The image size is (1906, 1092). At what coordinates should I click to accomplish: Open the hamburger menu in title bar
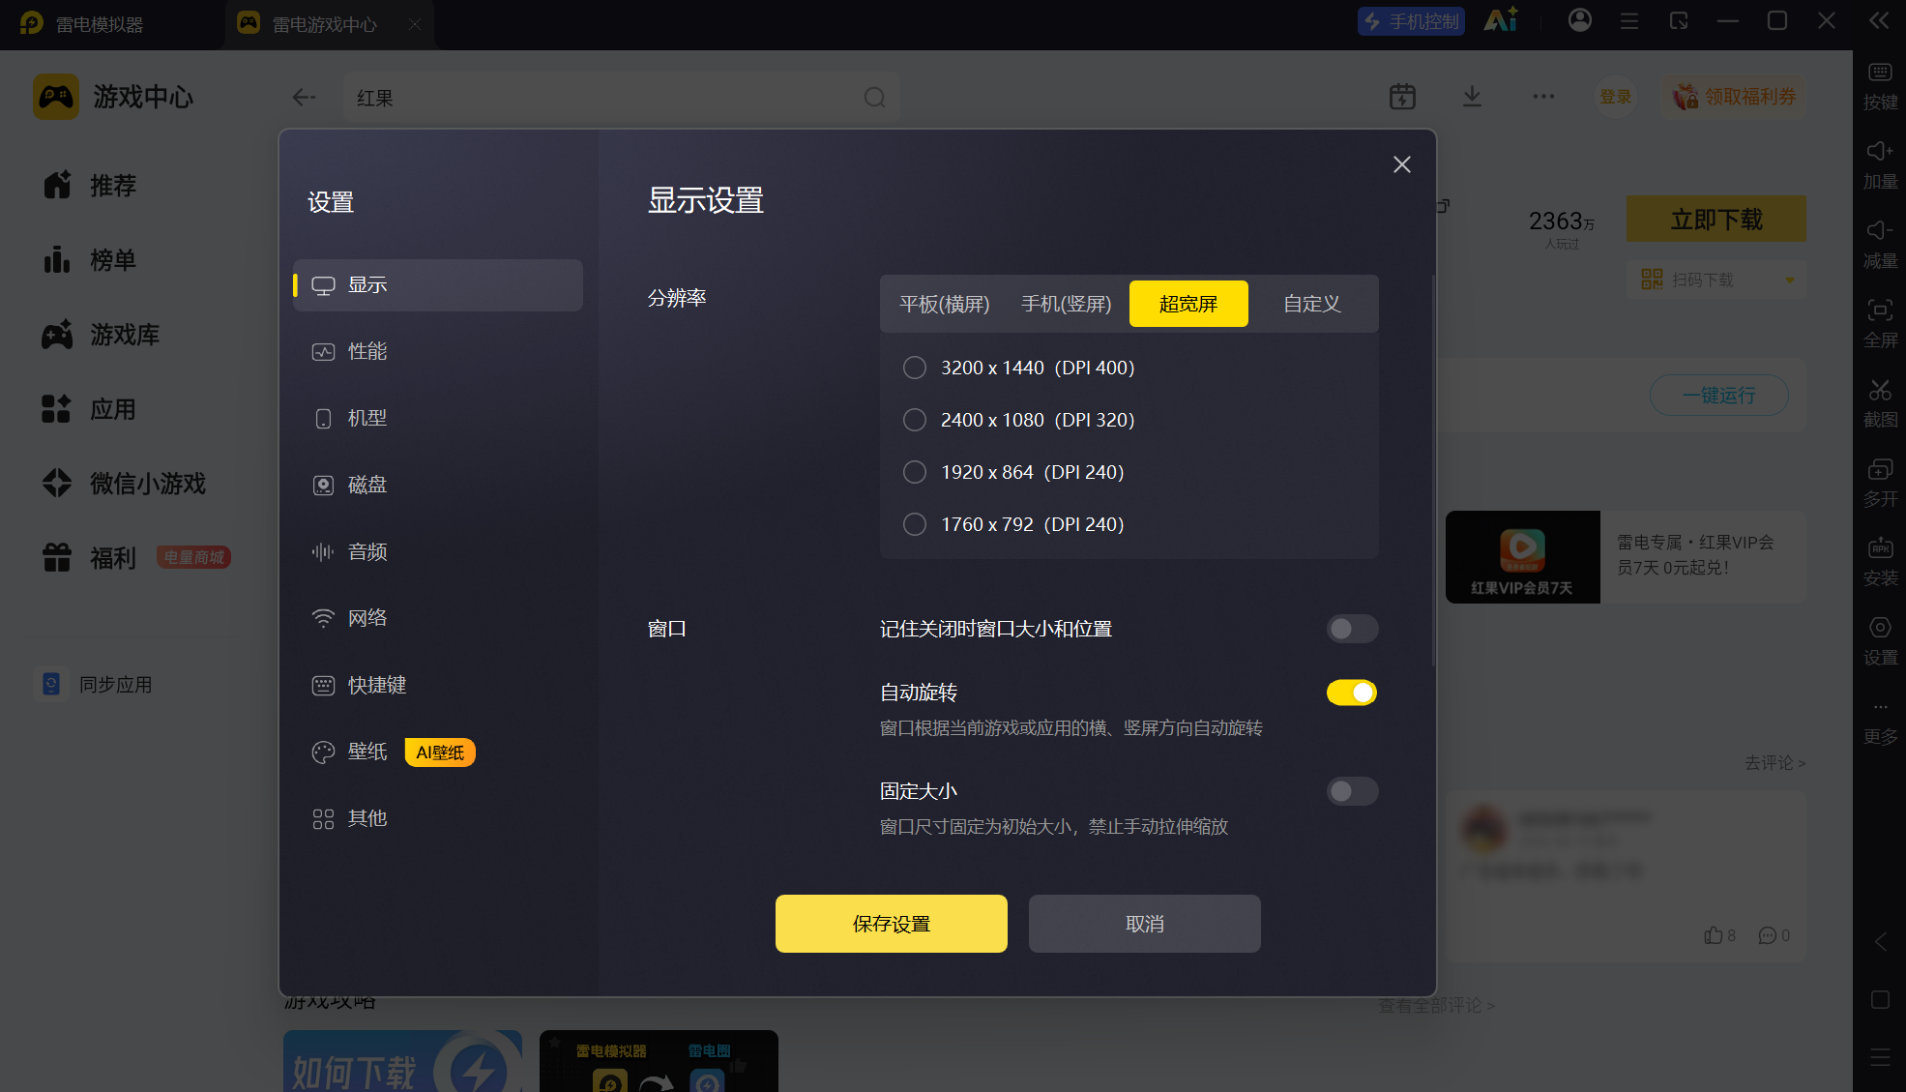point(1629,20)
